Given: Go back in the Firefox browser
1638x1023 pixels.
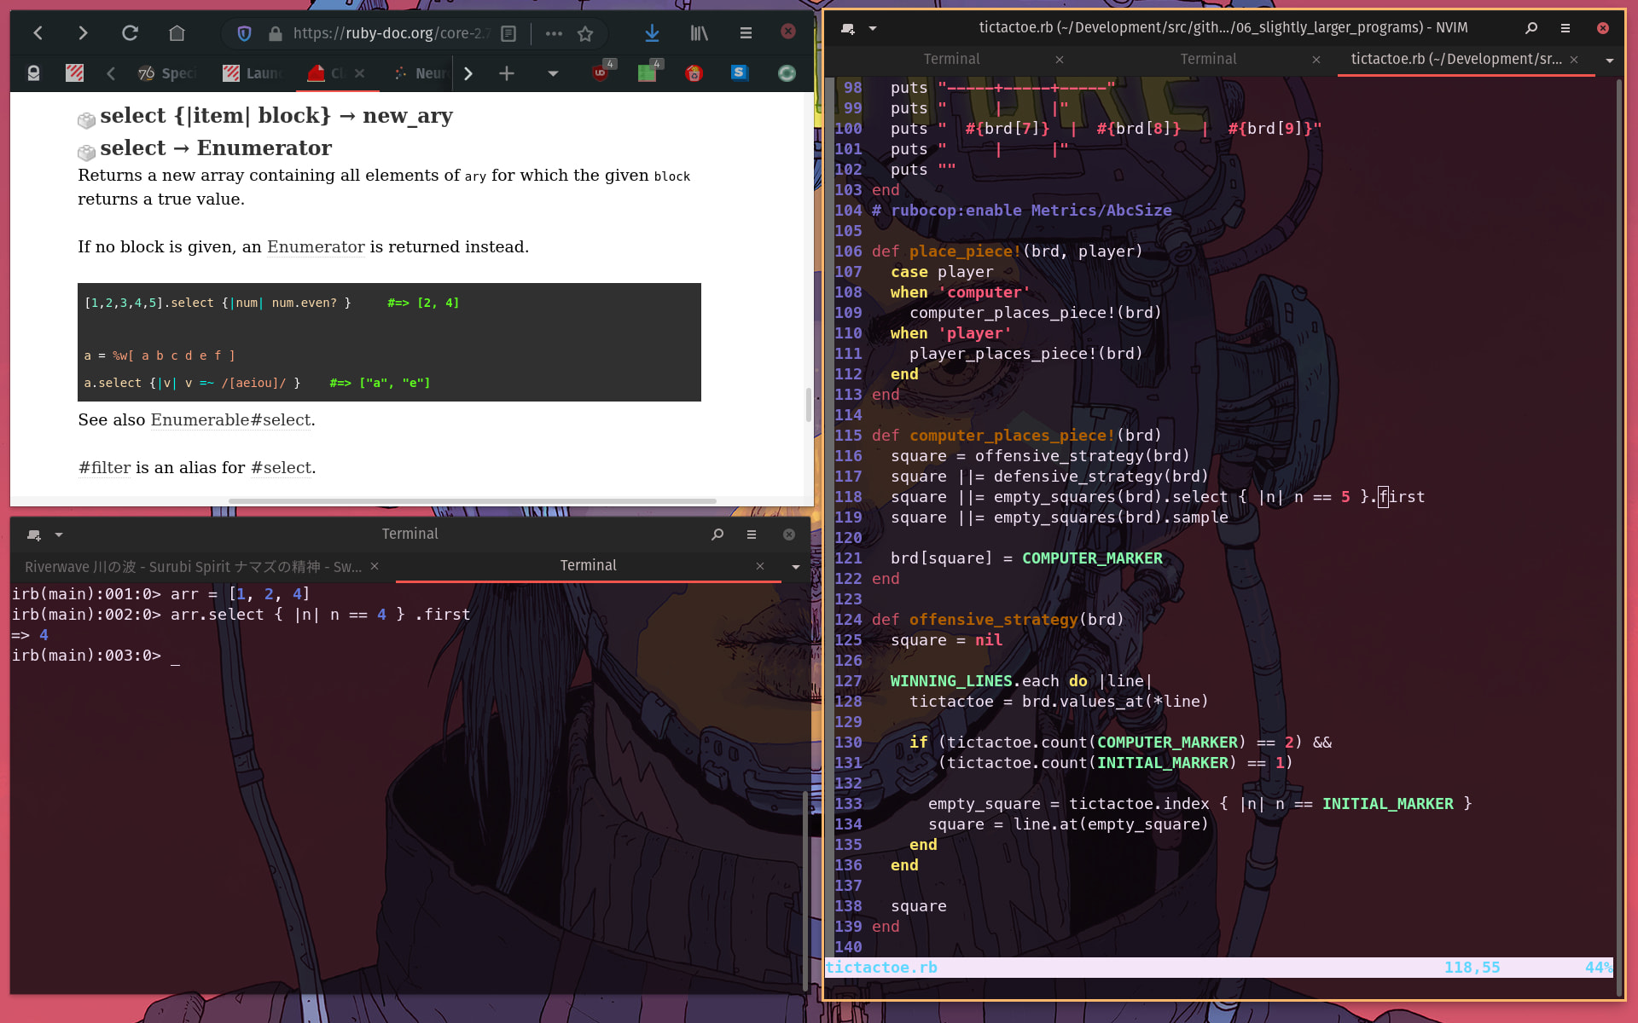Looking at the screenshot, I should pyautogui.click(x=38, y=33).
